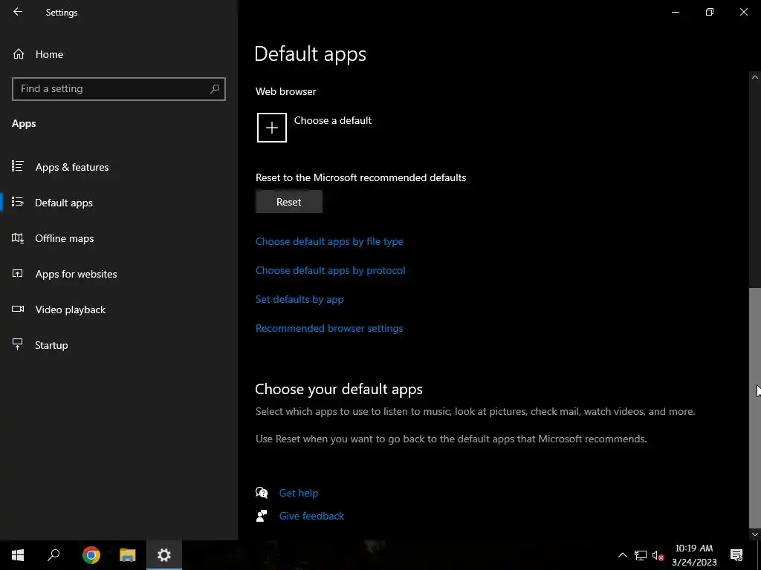Open the network status tray icon
Image resolution: width=761 pixels, height=570 pixels.
point(640,555)
